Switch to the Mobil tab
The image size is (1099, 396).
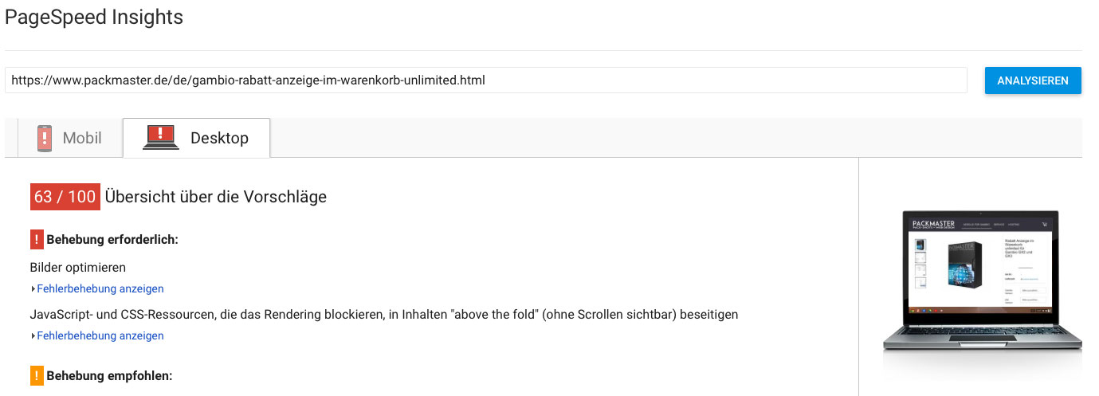(69, 138)
